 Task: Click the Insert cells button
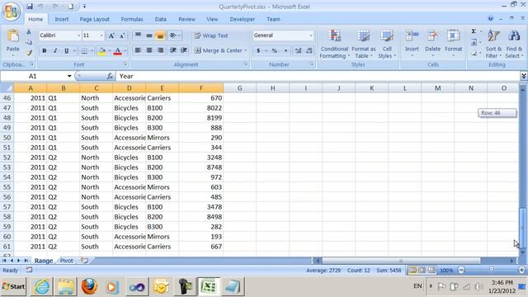pyautogui.click(x=412, y=43)
